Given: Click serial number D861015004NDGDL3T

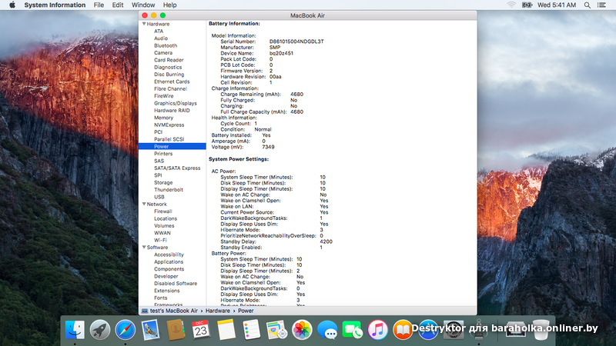Looking at the screenshot, I should tap(296, 42).
